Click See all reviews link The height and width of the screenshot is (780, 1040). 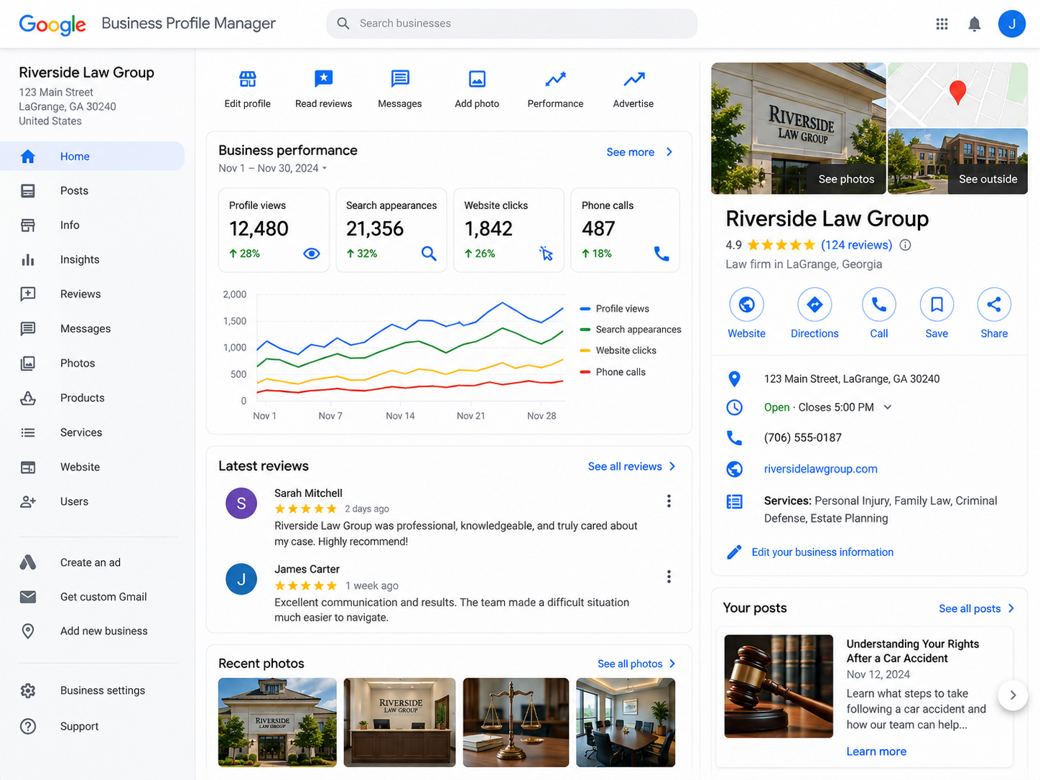(x=632, y=466)
